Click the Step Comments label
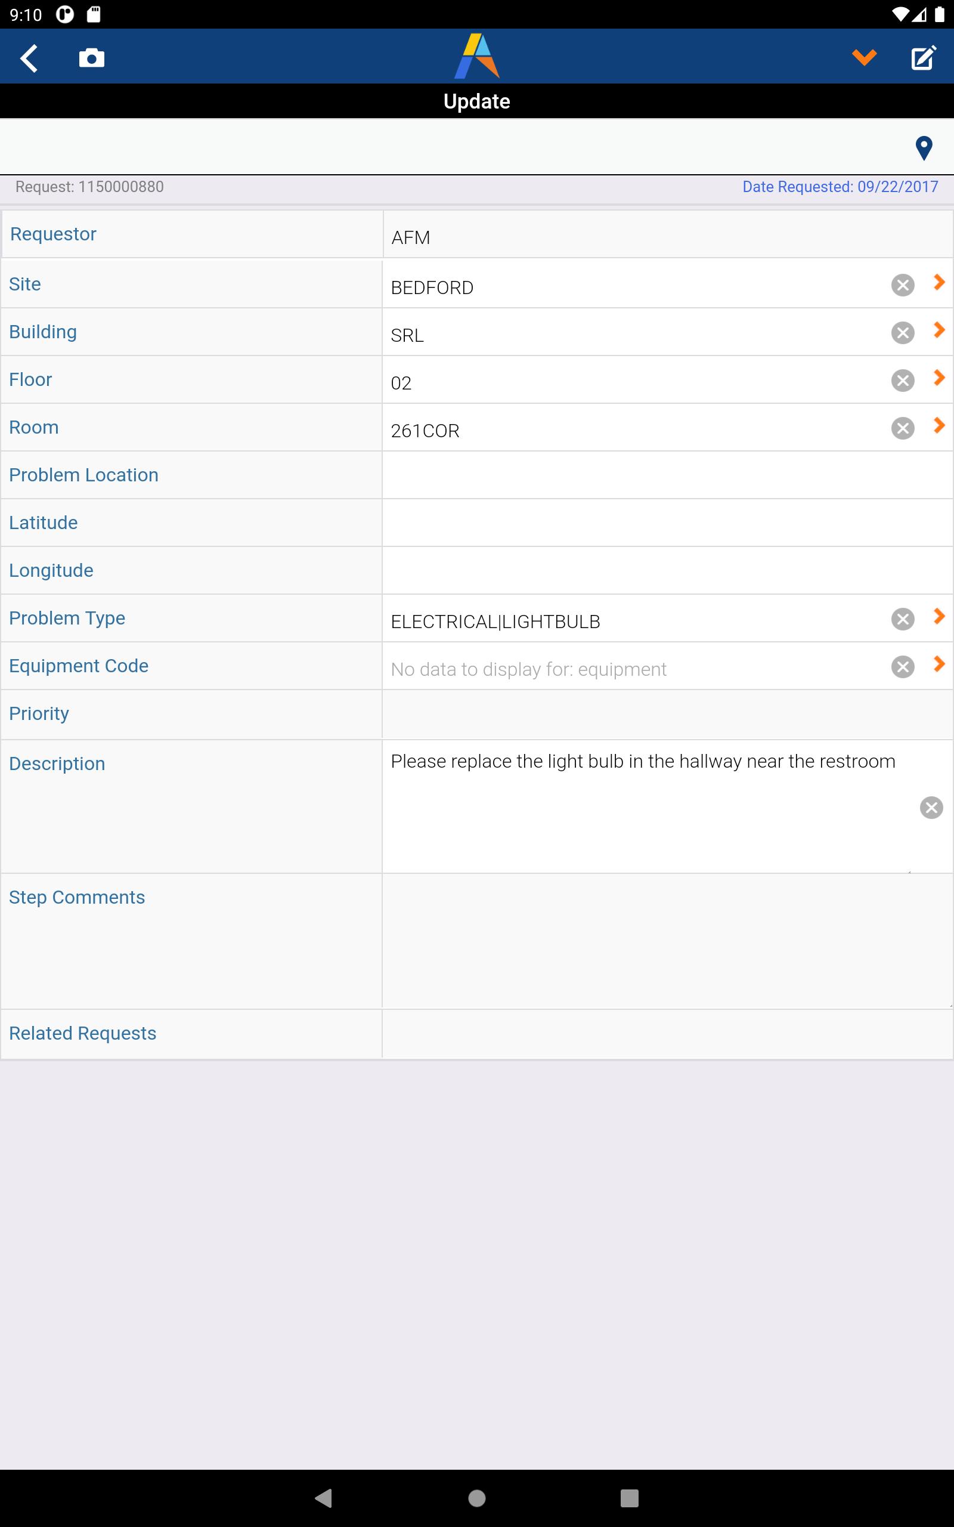The height and width of the screenshot is (1527, 954). [77, 897]
